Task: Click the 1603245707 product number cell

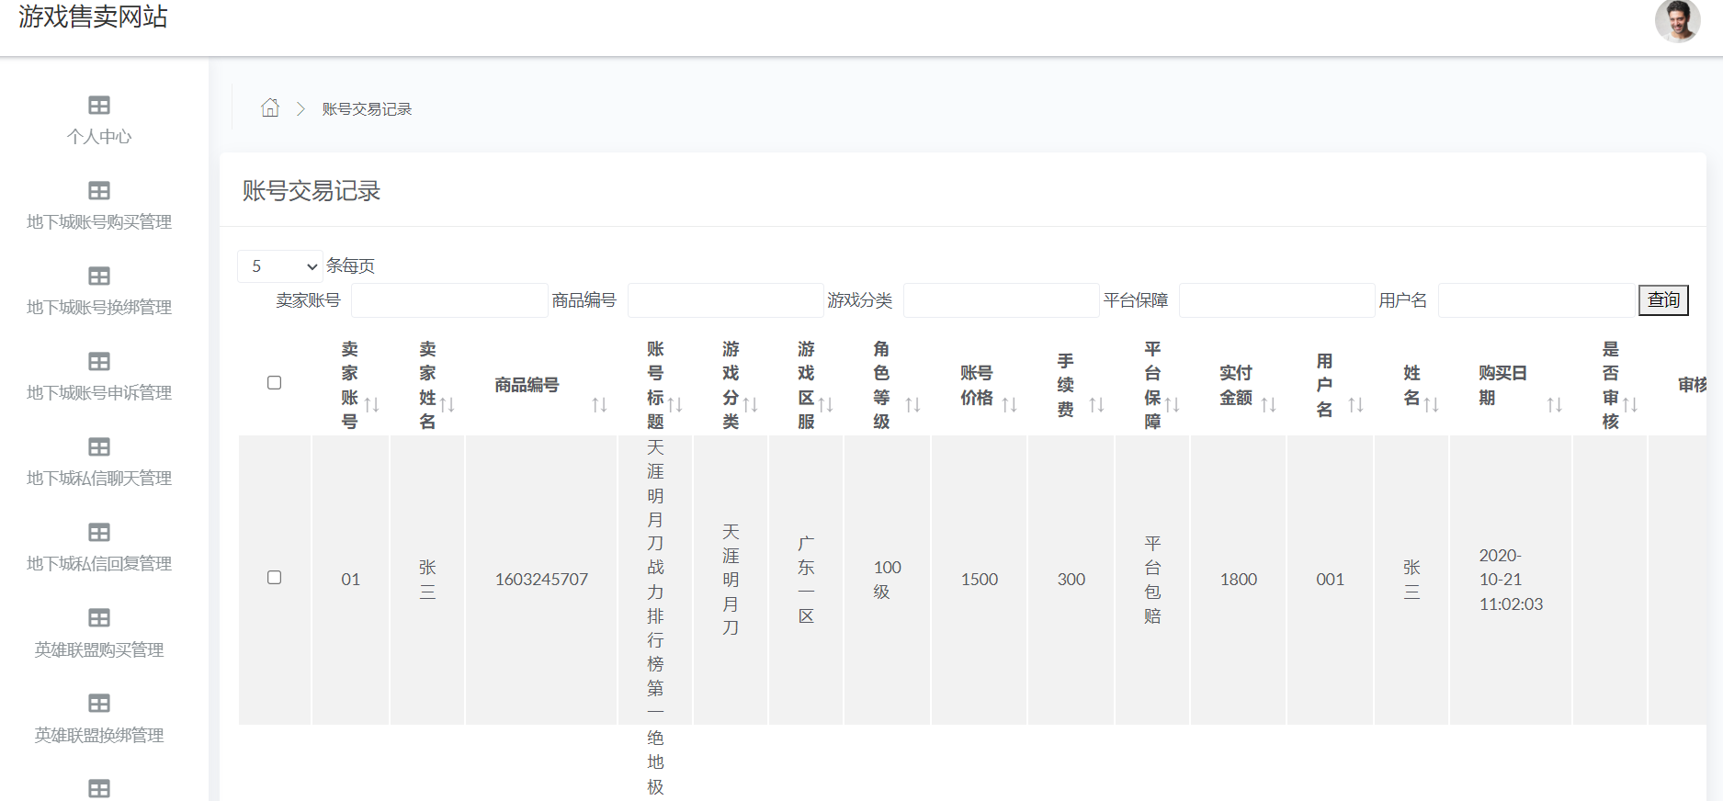Action: (541, 580)
